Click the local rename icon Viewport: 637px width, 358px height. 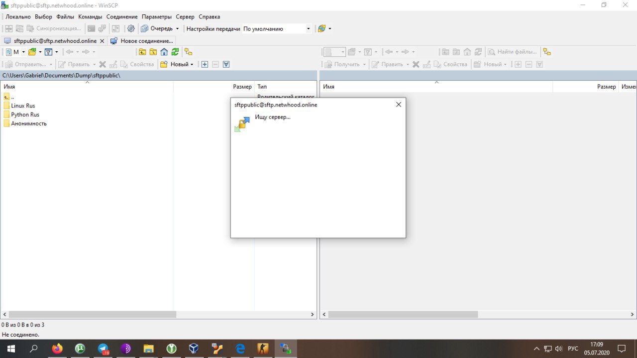tap(113, 64)
